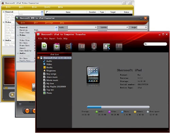Open the Export menu in Transfer window
Screen dimensions: 170x133
(x=52, y=38)
